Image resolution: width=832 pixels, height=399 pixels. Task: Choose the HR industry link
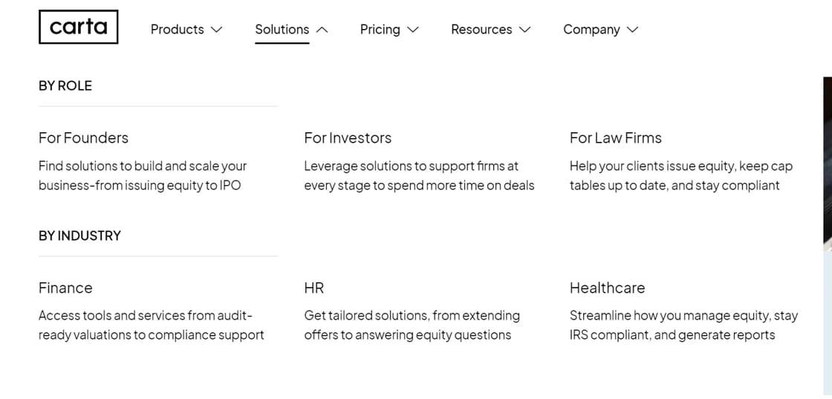pos(313,288)
